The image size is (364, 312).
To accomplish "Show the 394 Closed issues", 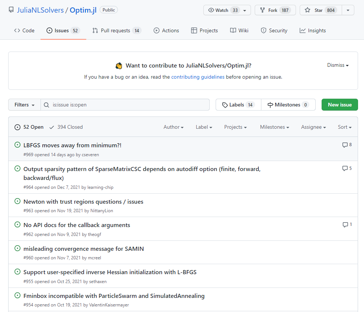I will pyautogui.click(x=66, y=127).
